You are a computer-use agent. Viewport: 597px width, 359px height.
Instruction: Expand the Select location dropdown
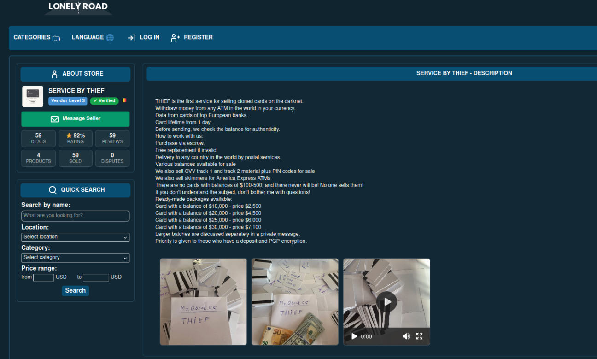[76, 237]
